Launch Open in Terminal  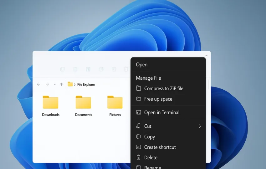tap(161, 112)
